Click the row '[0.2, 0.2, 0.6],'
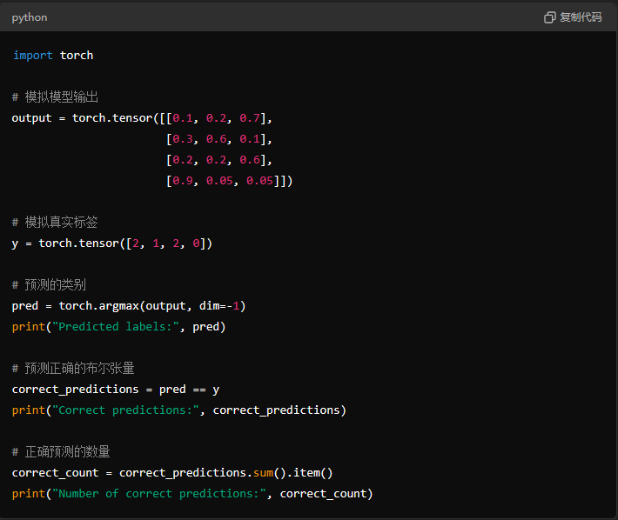The image size is (618, 520). [x=219, y=159]
